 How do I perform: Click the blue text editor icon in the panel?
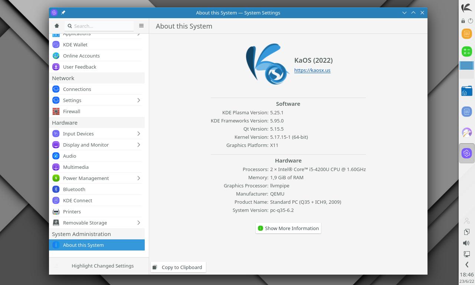(467, 112)
